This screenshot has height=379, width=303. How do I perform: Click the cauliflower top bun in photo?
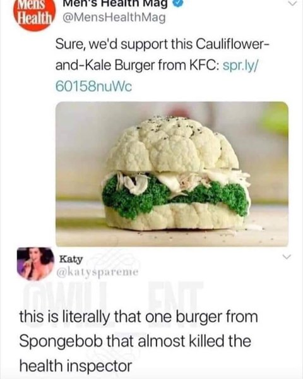[173, 145]
